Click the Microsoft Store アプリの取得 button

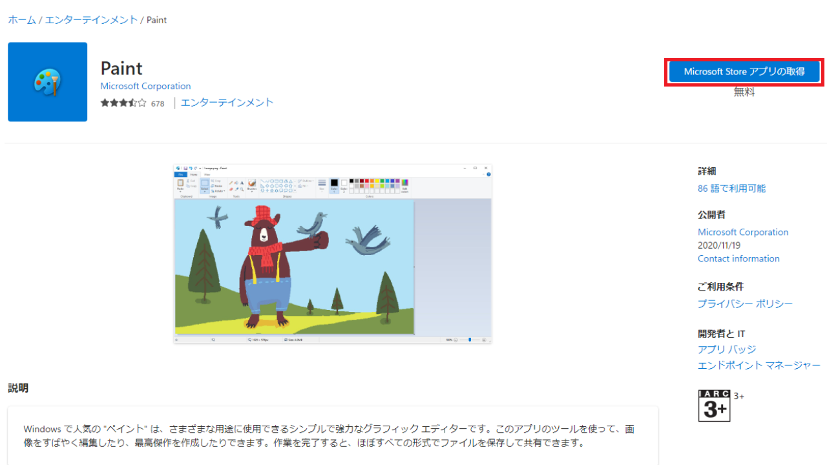[744, 72]
